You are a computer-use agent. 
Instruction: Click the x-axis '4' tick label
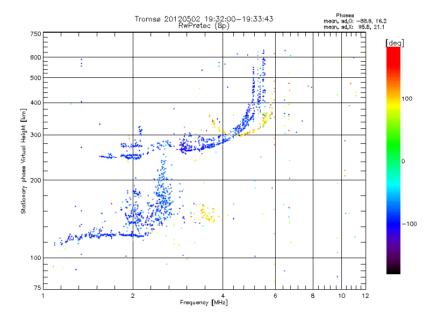click(x=223, y=296)
